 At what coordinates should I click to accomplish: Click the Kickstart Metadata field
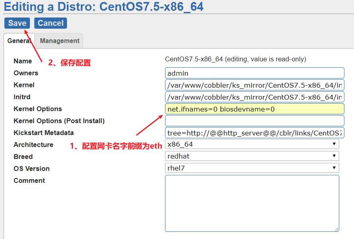pyautogui.click(x=254, y=133)
